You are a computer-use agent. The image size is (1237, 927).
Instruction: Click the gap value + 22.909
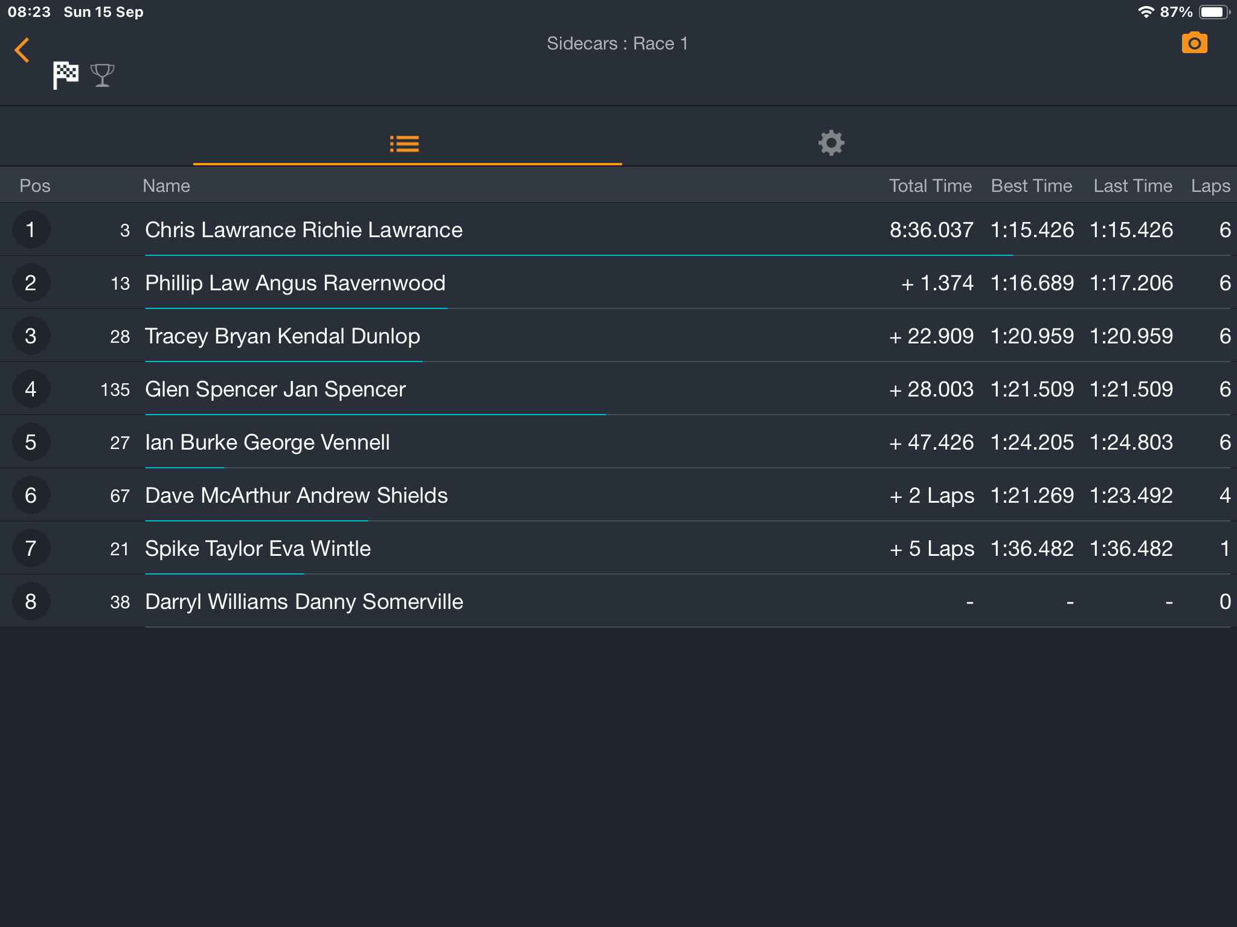931,336
